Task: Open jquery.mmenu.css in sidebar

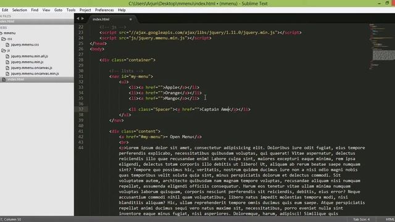Action: pos(25,44)
